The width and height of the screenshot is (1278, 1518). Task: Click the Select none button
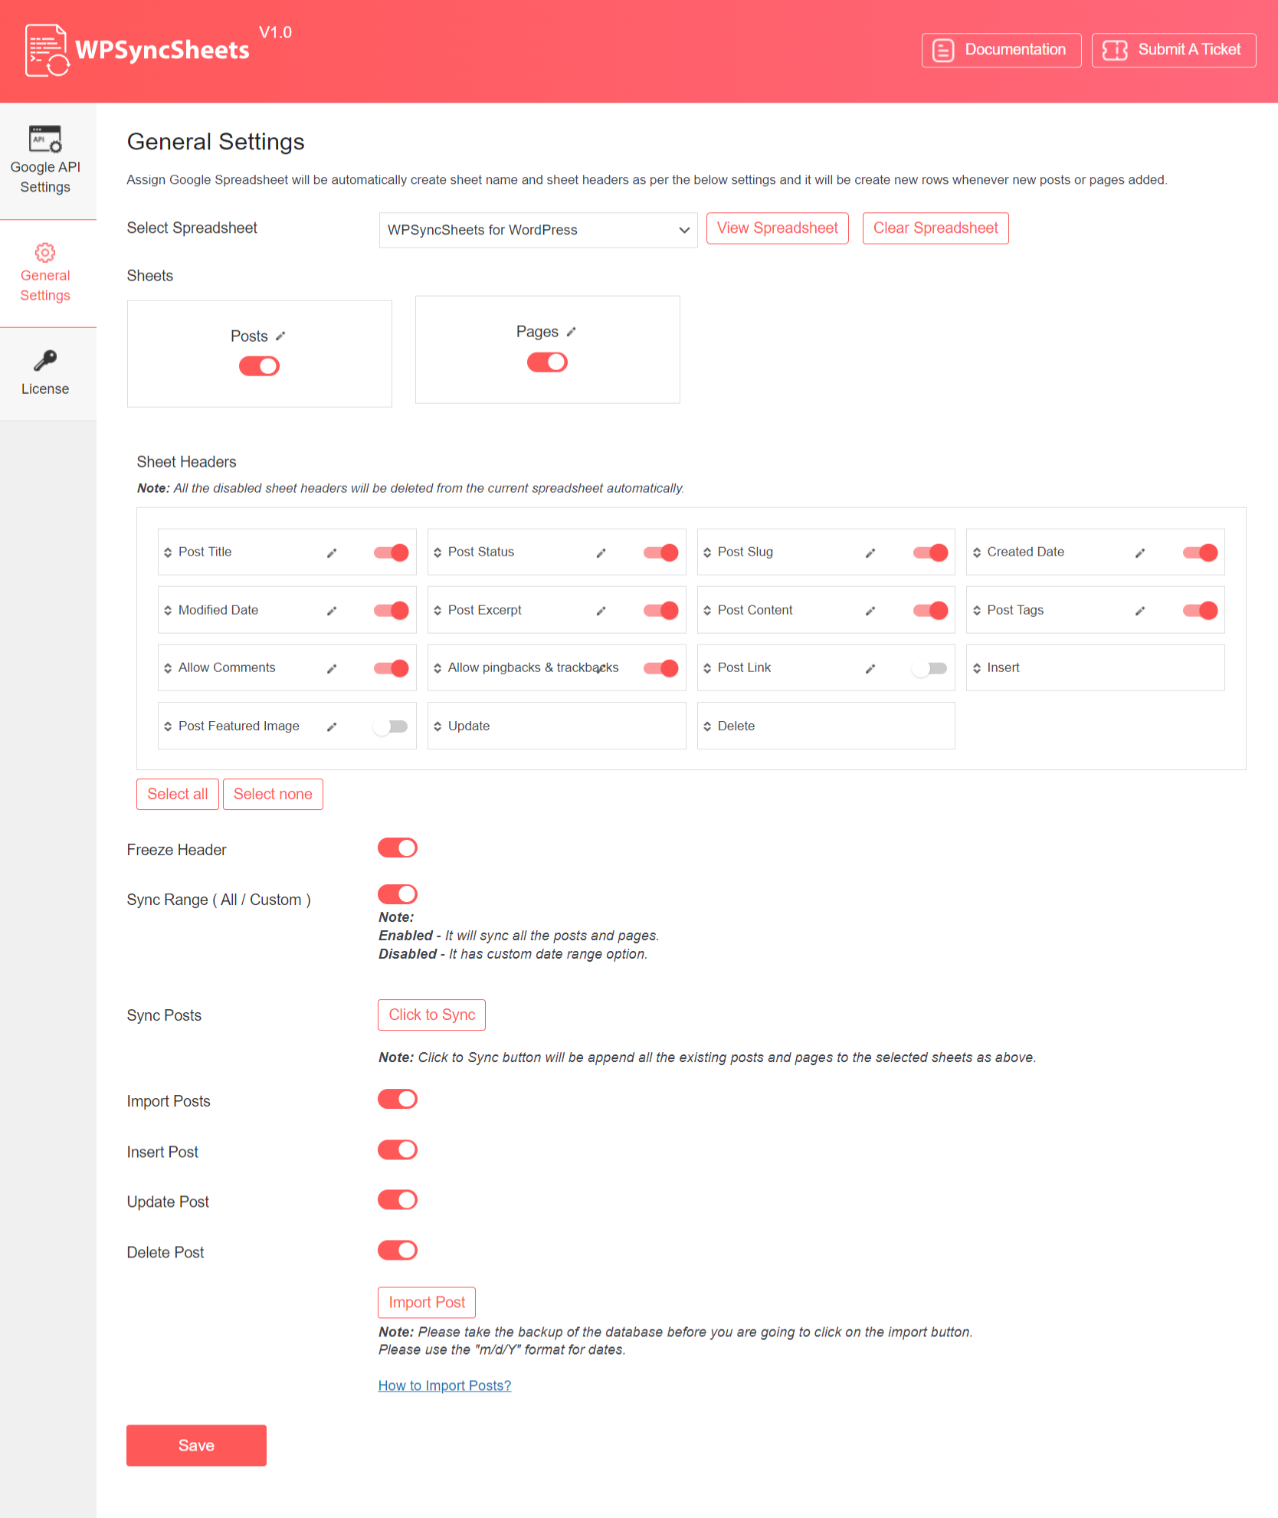coord(273,795)
